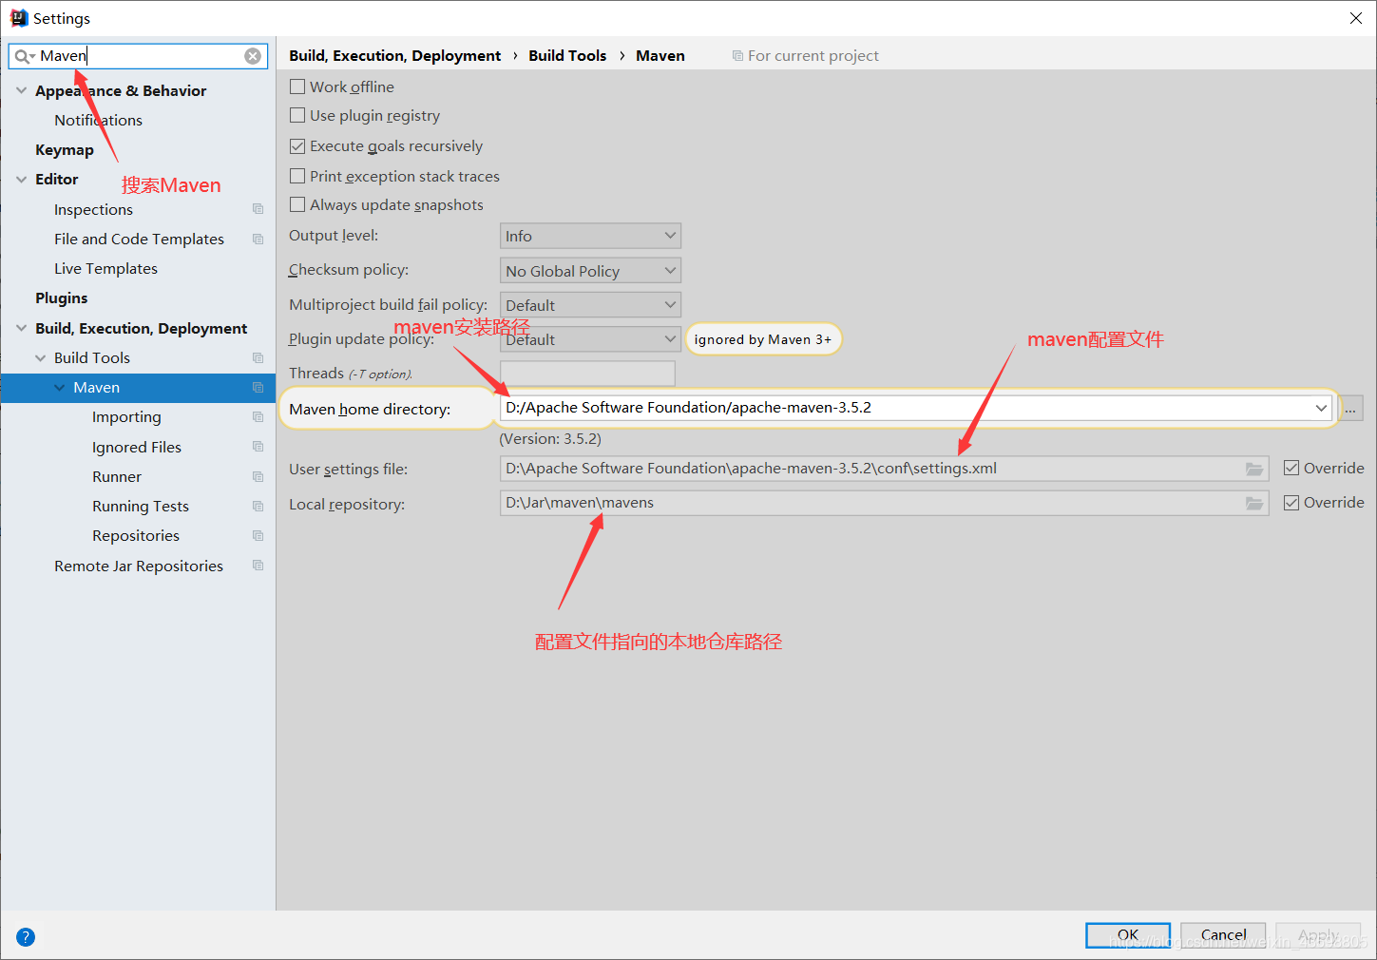
Task: Enable Work offline checkbox
Action: point(297,86)
